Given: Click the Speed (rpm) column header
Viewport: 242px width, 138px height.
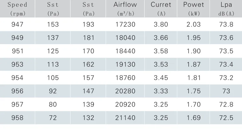Looking at the screenshot, I should tap(17, 9).
